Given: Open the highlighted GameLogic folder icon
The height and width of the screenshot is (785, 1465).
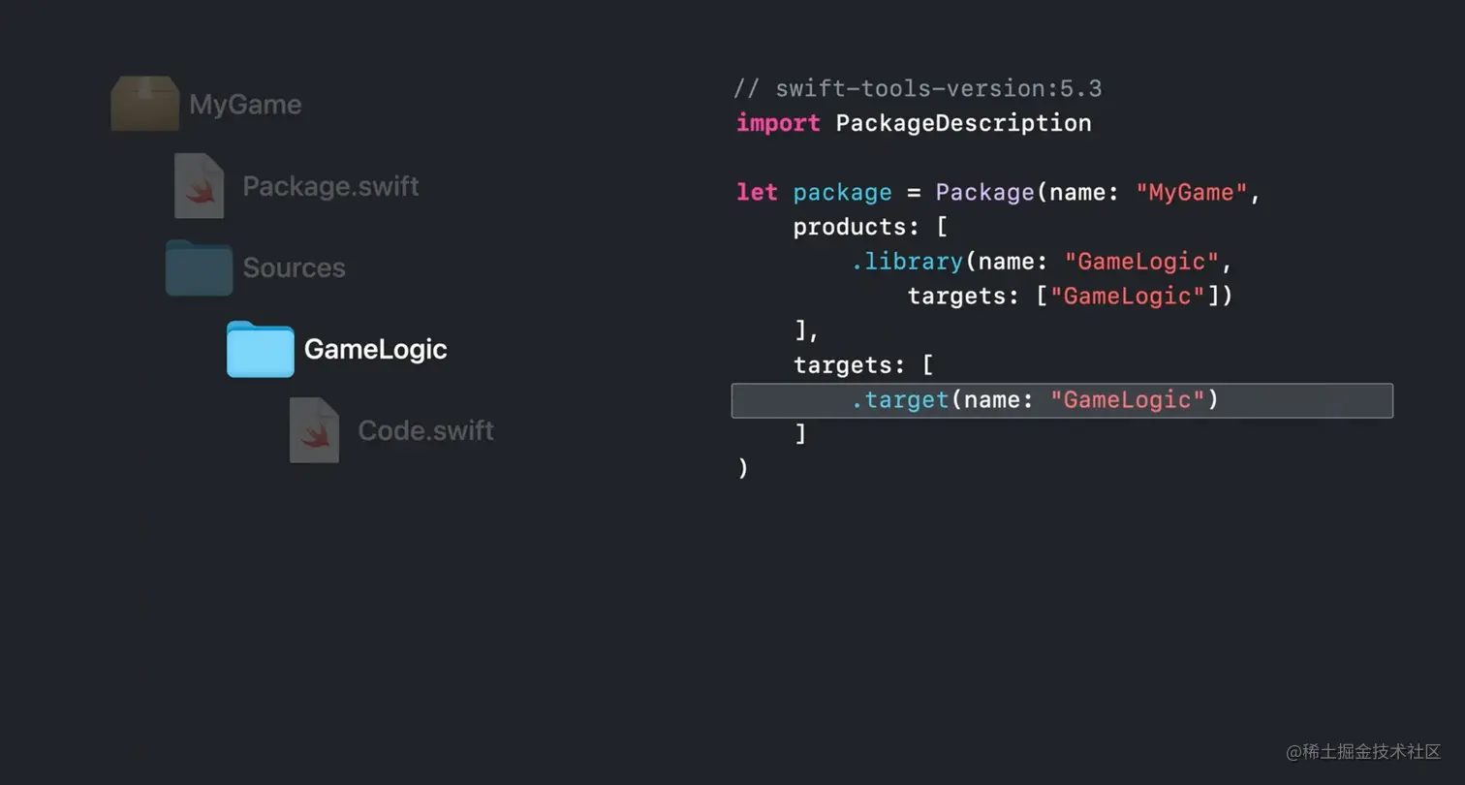Looking at the screenshot, I should pyautogui.click(x=260, y=349).
